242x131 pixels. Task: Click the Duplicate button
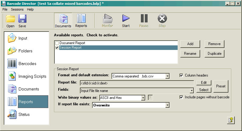(x=214, y=54)
